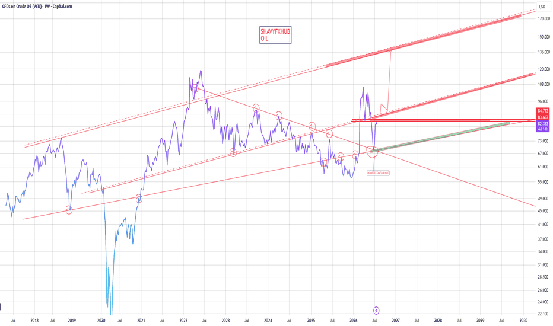Viewport: 553px width, 326px height.
Task: Click the 150.000 price axis label
Action: 544,37
